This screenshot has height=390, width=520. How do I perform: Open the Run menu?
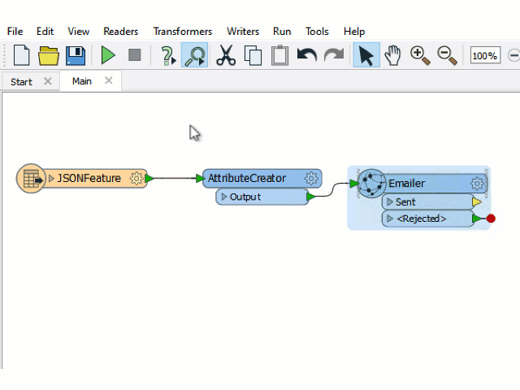282,32
